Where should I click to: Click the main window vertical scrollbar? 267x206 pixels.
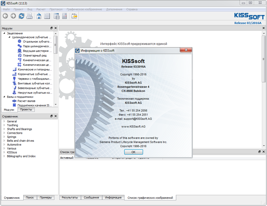264,59
